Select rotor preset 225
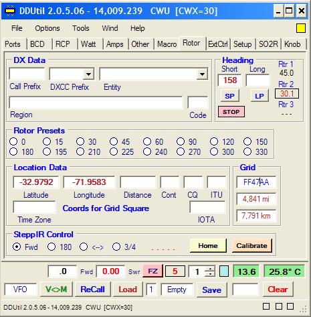 tap(114, 151)
